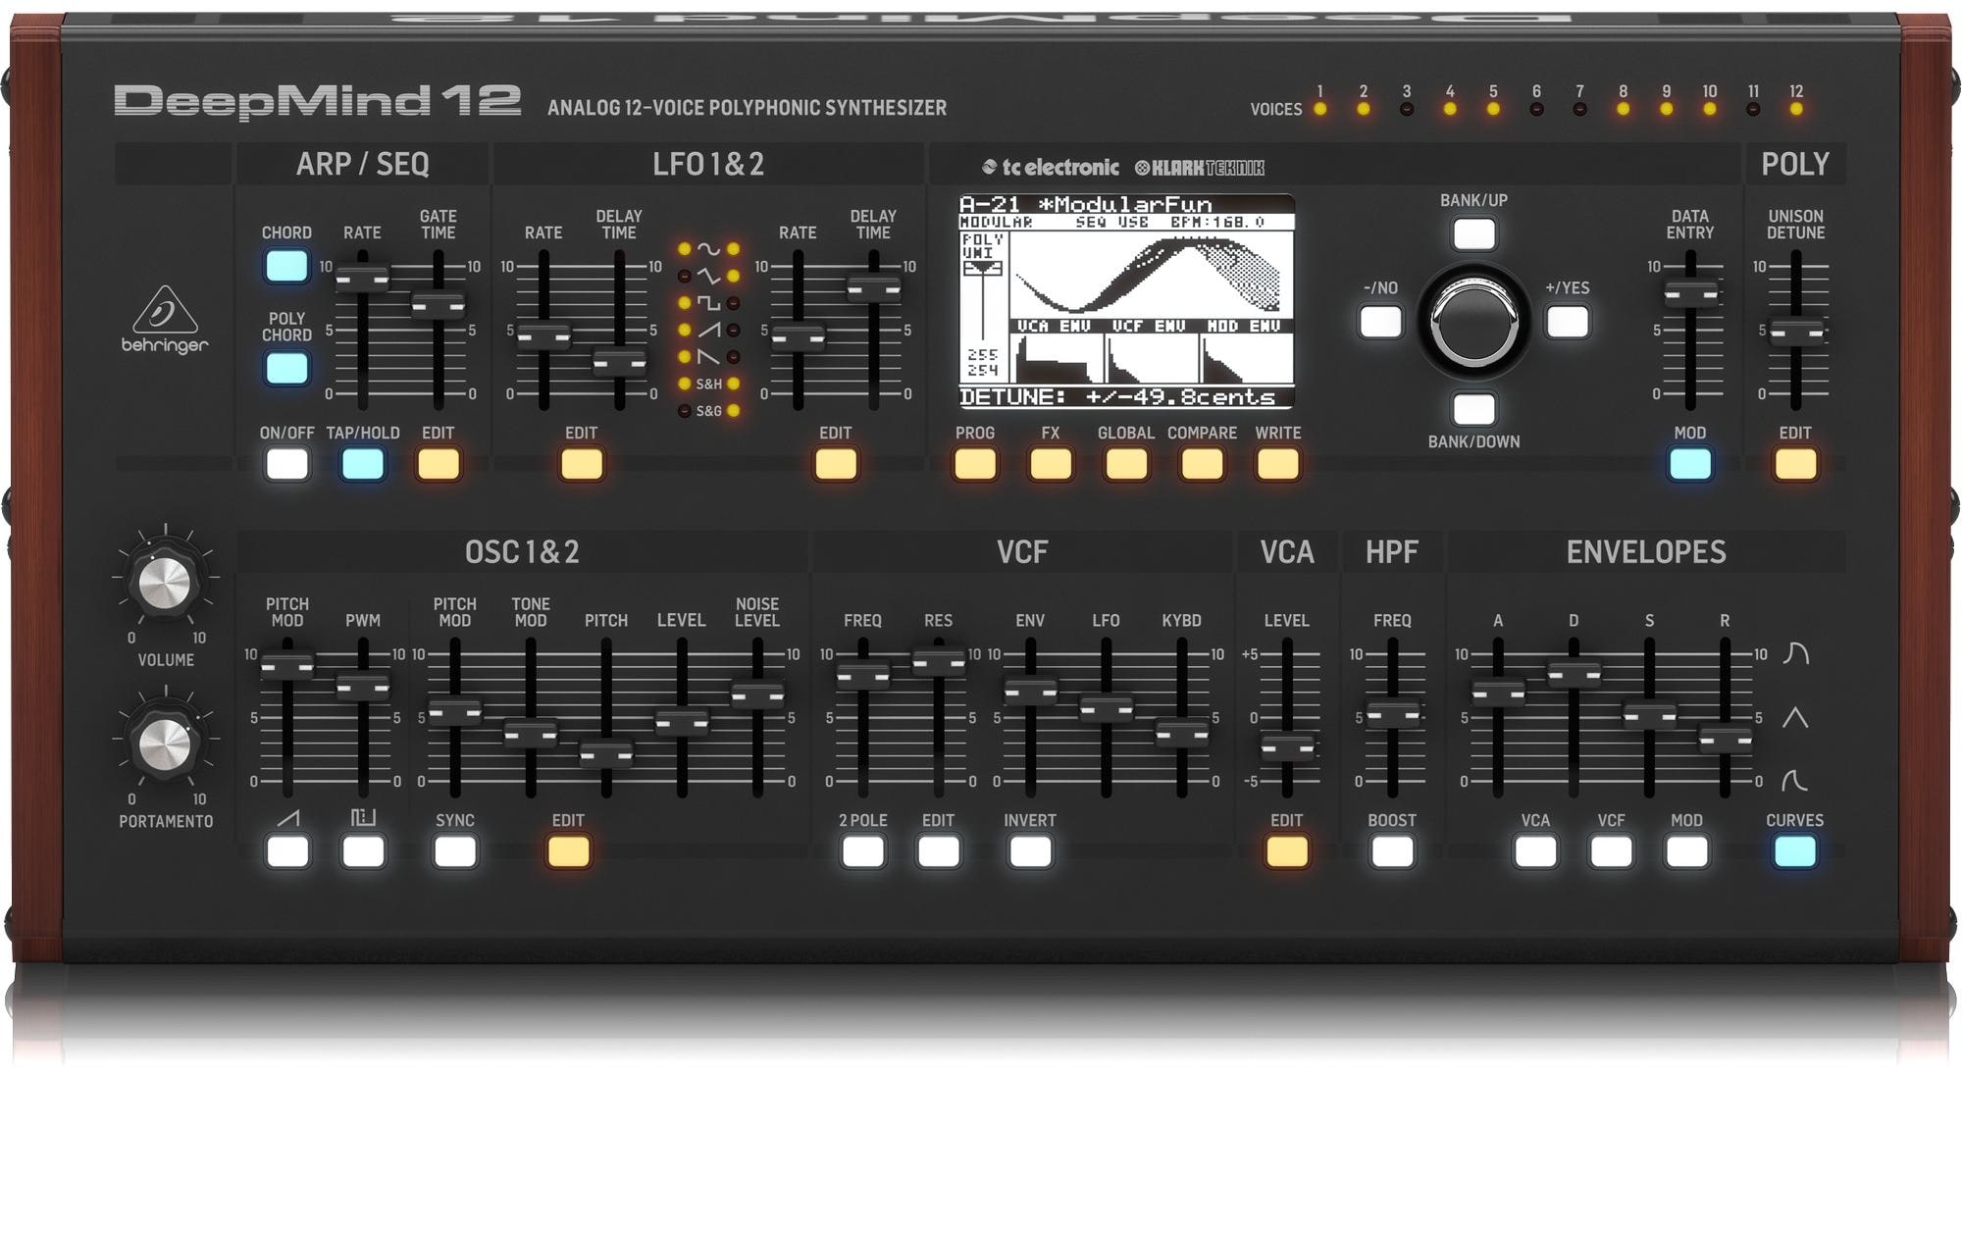
Task: Click the PORTAMENTO knob
Action: (166, 746)
